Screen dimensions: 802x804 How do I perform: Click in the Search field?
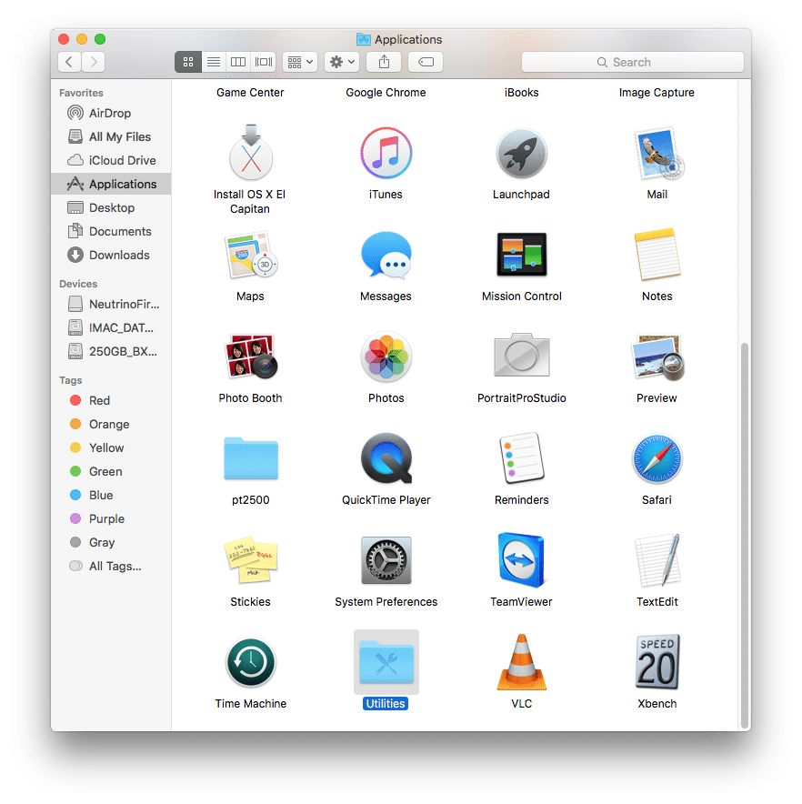pyautogui.click(x=632, y=62)
